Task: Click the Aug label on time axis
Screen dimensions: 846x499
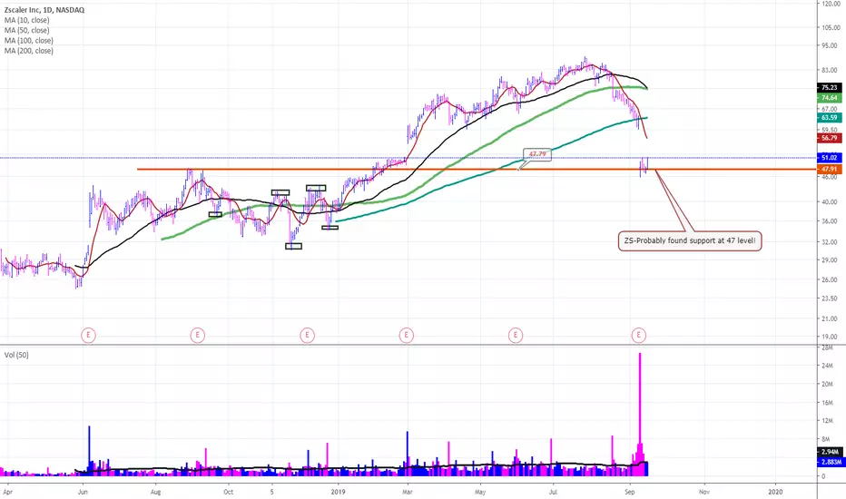Action: pos(155,492)
